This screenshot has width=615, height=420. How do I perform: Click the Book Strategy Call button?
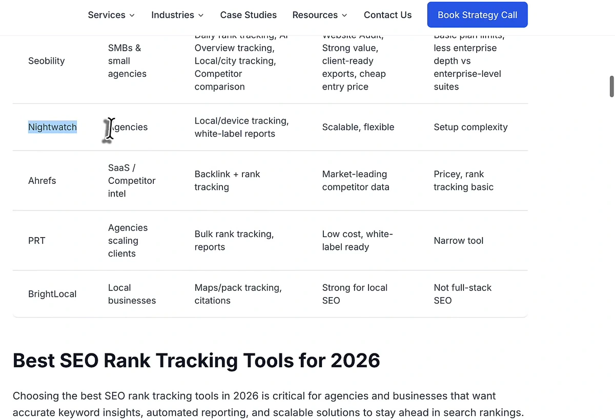click(x=477, y=15)
